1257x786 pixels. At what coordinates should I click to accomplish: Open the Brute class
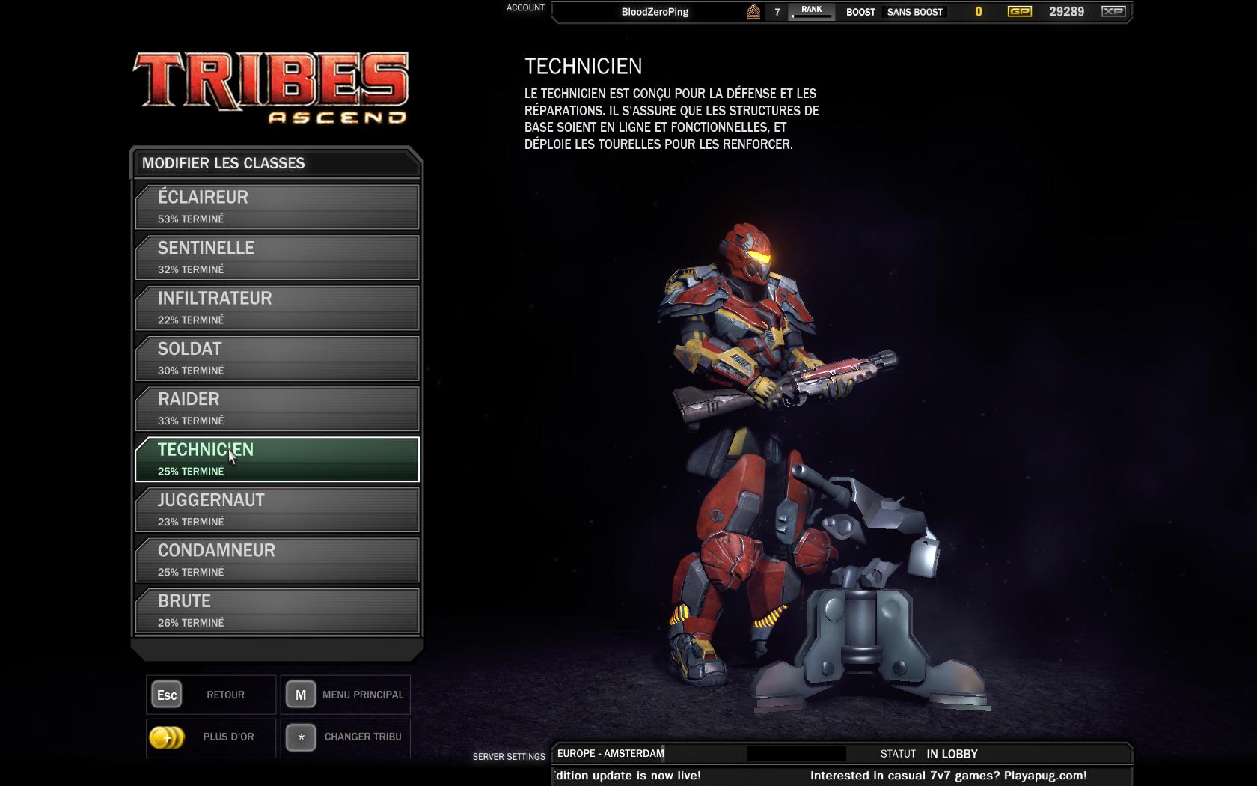[277, 611]
